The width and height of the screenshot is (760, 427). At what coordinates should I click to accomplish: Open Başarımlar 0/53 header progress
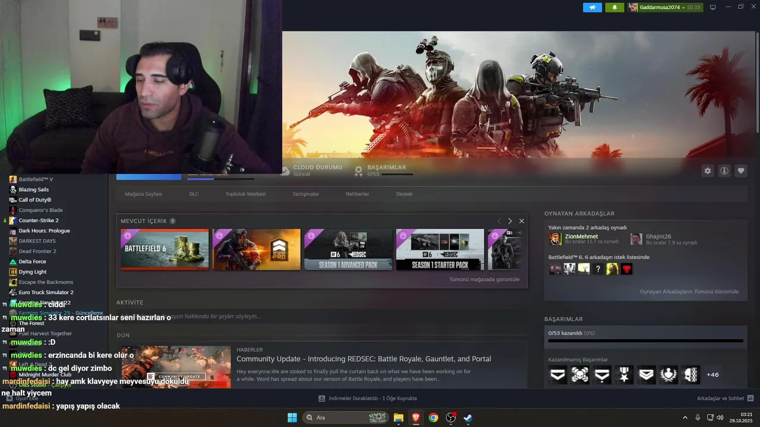[384, 171]
